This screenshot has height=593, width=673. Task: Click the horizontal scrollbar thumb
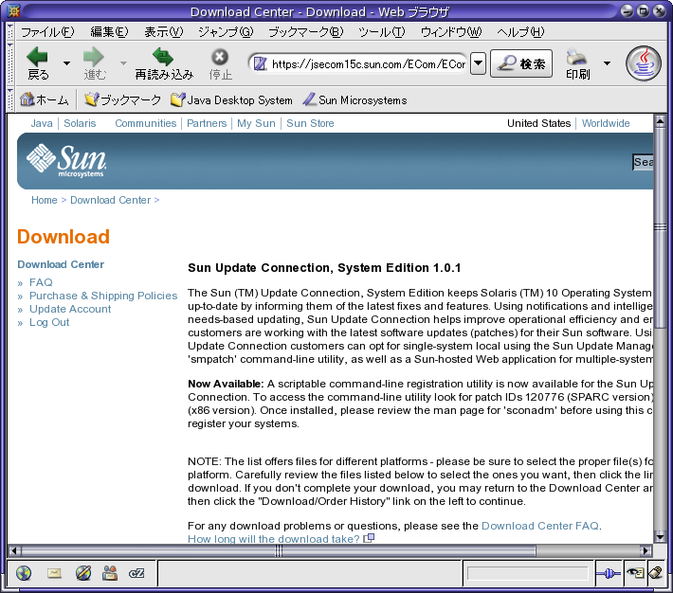279,550
